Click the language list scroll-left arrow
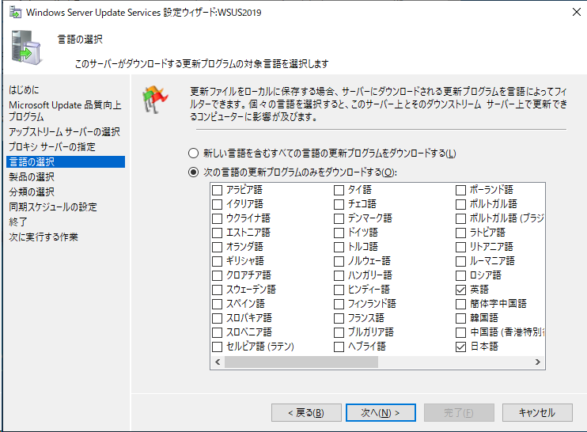Viewport: 587px width, 432px height. coord(218,362)
